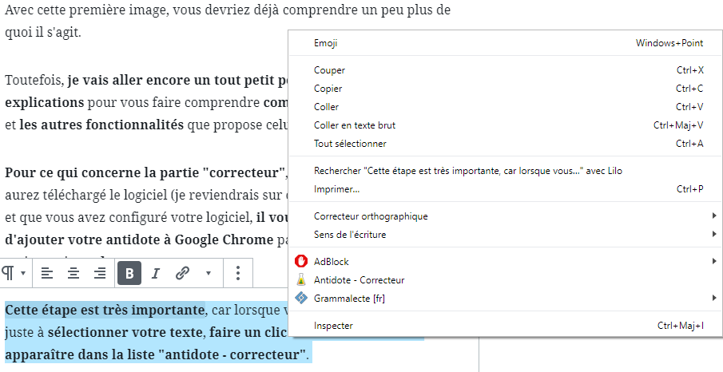Search selected text with Lilo
The width and height of the screenshot is (723, 372).
tap(467, 171)
